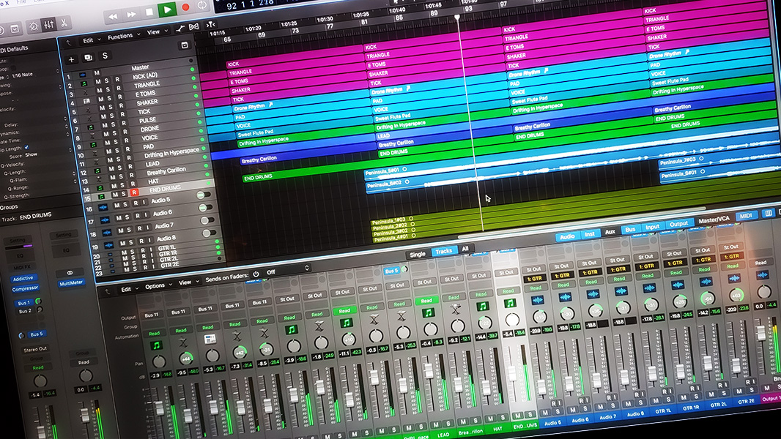Open the tracks area Functions dropdown menu
Viewport: 781px width, 439px height.
[123, 37]
